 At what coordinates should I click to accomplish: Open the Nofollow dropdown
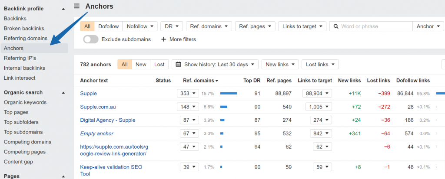click(140, 26)
